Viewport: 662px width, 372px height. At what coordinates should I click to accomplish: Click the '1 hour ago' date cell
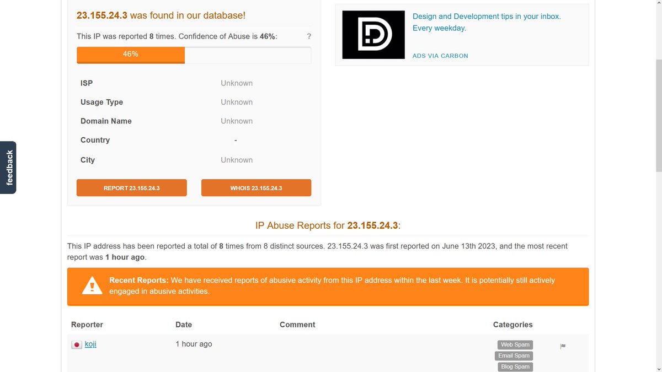194,344
